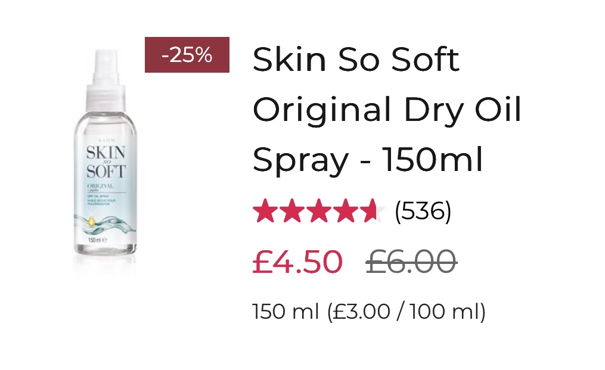Click the crossed-out £6.00 original price
The image size is (605, 370).
pos(411,262)
